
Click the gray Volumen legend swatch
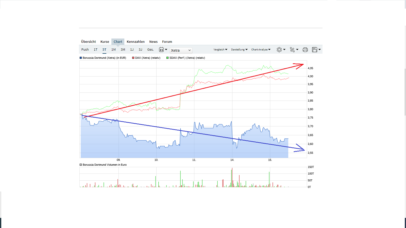[x=81, y=165]
